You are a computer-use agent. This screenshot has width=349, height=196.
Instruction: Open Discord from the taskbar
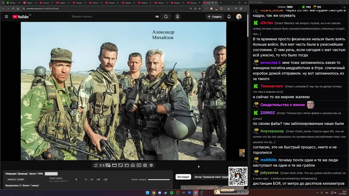click(160, 193)
